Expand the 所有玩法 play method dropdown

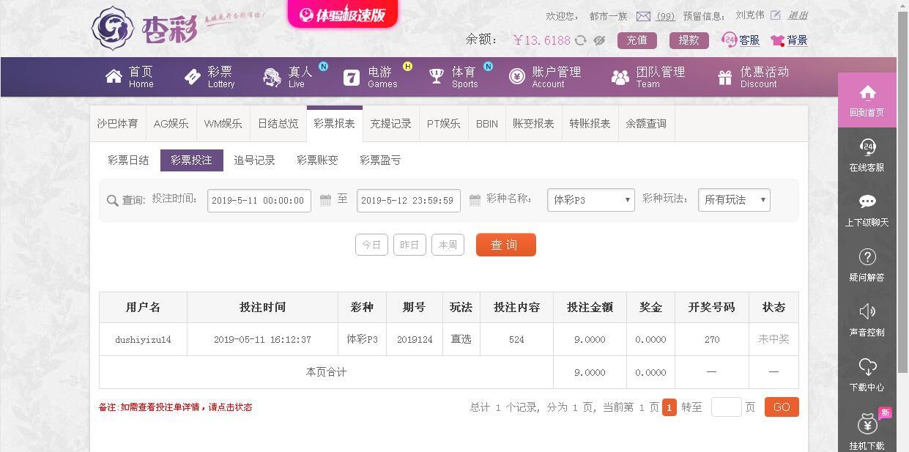(x=733, y=199)
